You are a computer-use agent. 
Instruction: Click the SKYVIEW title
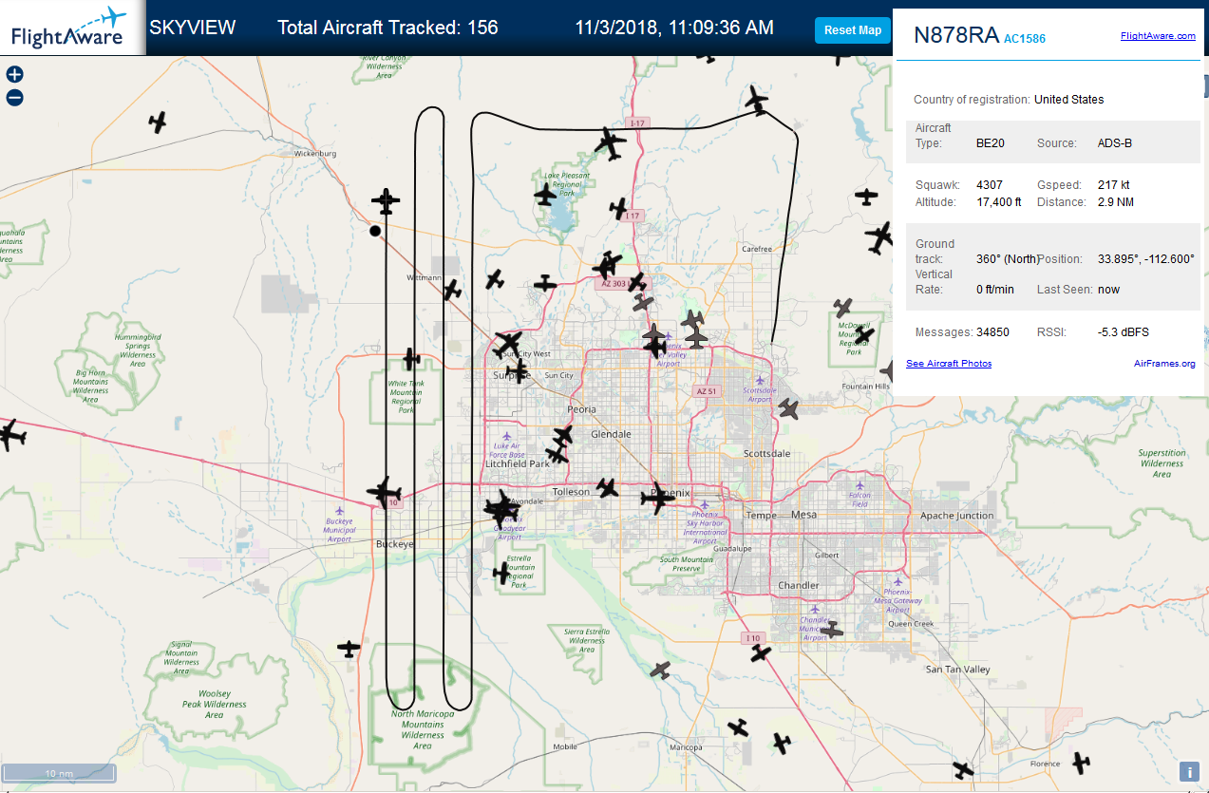point(193,28)
